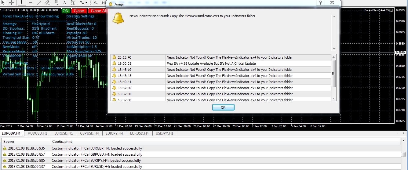Click the red Close All button
Viewport: 408px width, 170px height.
tap(97, 11)
